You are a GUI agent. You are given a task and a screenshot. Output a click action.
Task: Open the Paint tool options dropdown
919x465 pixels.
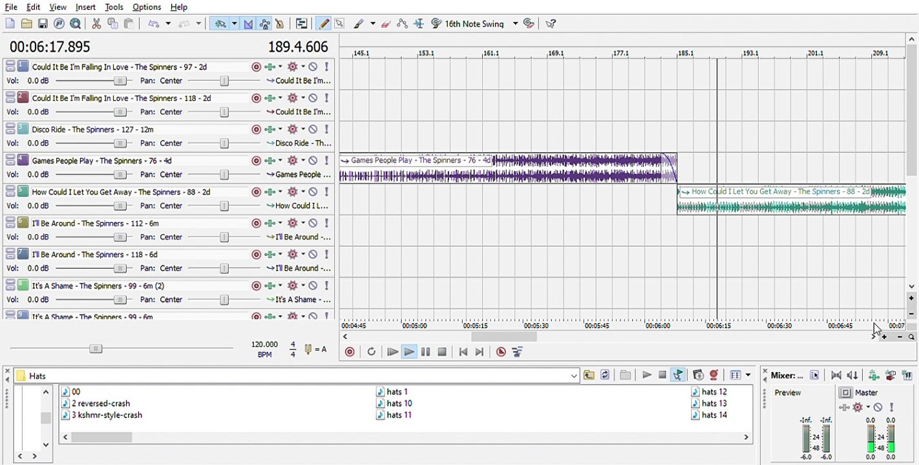(373, 24)
